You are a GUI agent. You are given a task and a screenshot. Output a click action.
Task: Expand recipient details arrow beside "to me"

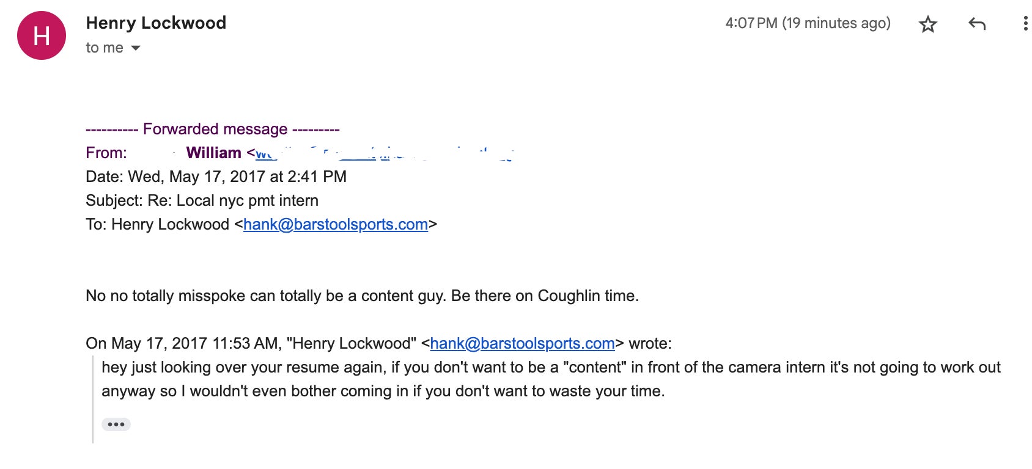coord(136,48)
